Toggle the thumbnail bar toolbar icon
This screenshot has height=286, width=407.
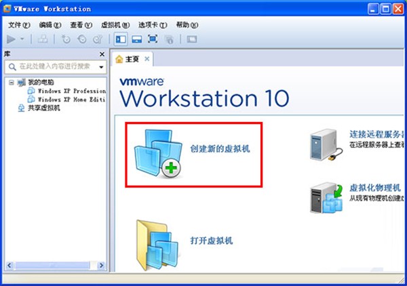coord(137,39)
